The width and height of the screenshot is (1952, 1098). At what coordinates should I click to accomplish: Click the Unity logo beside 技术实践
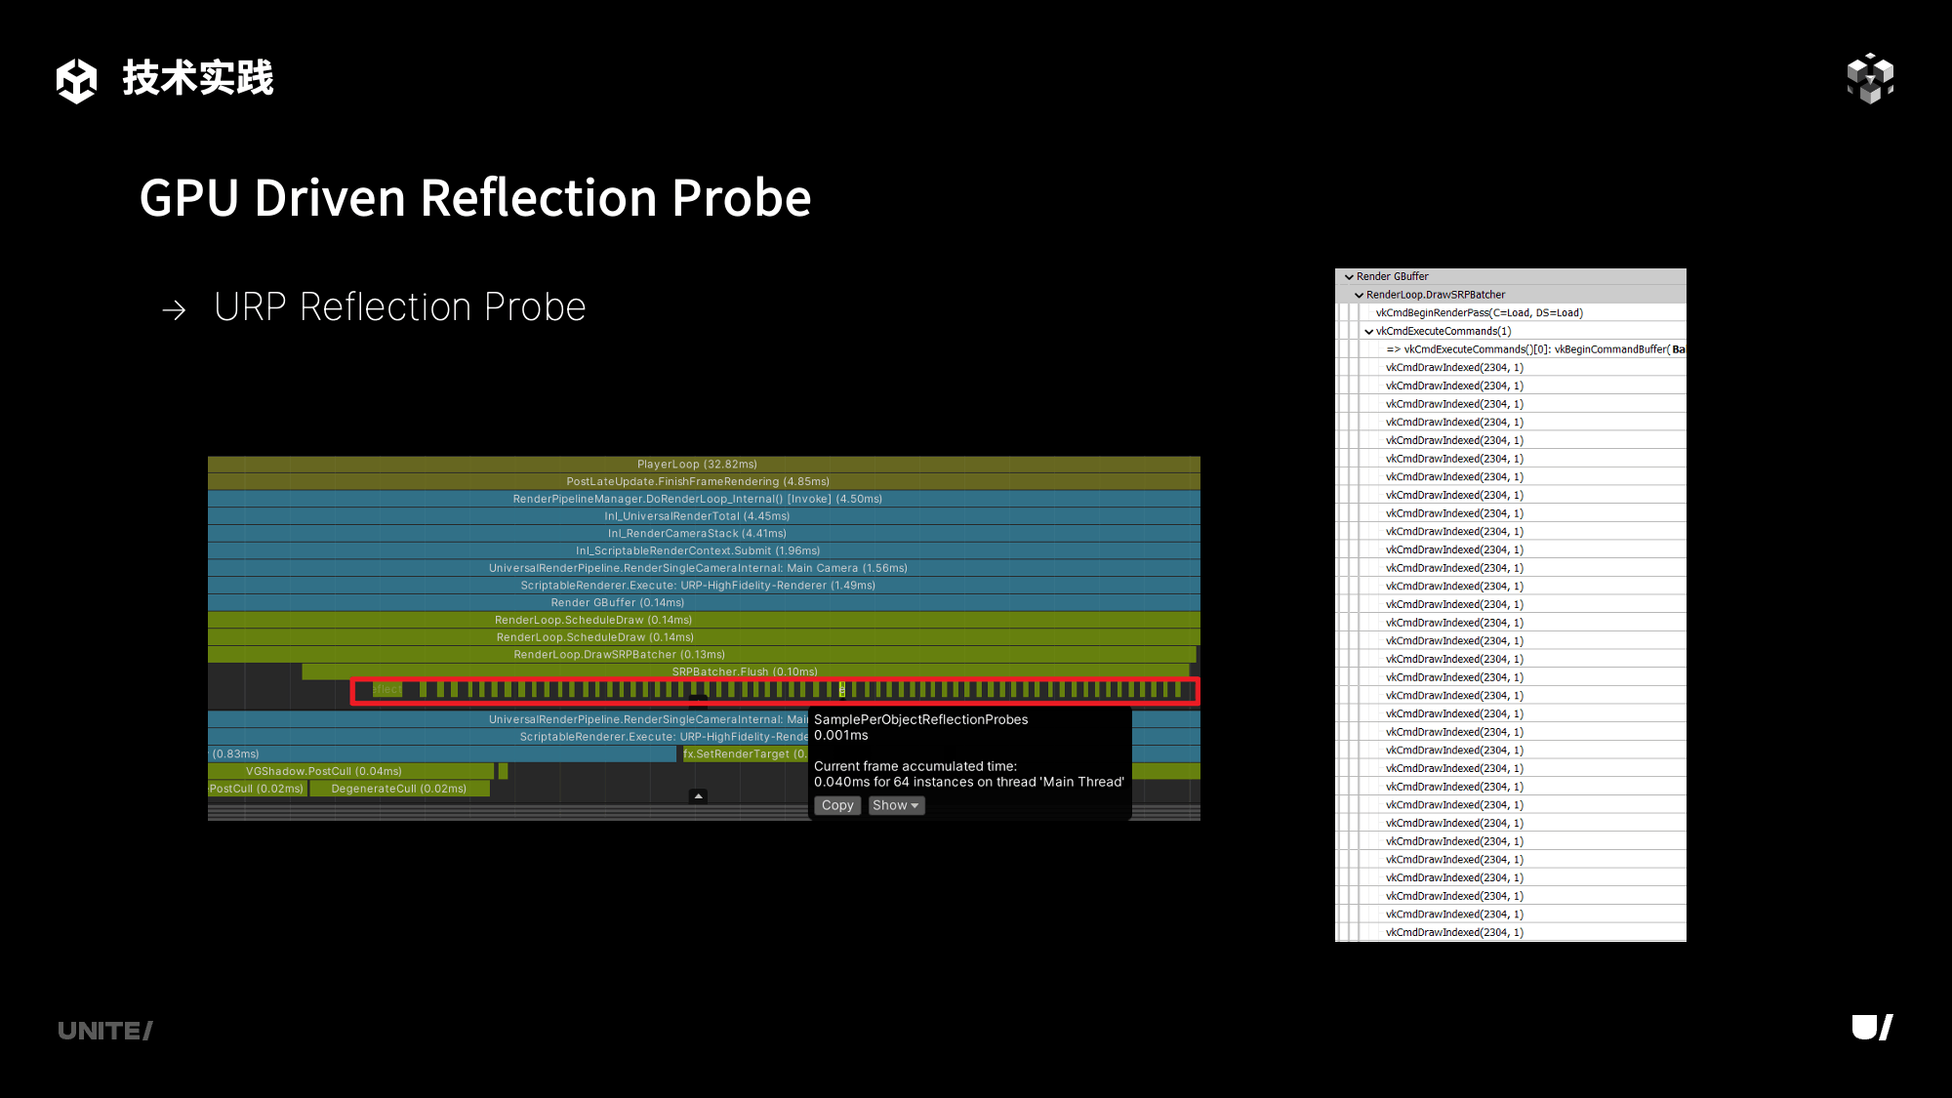[x=76, y=80]
